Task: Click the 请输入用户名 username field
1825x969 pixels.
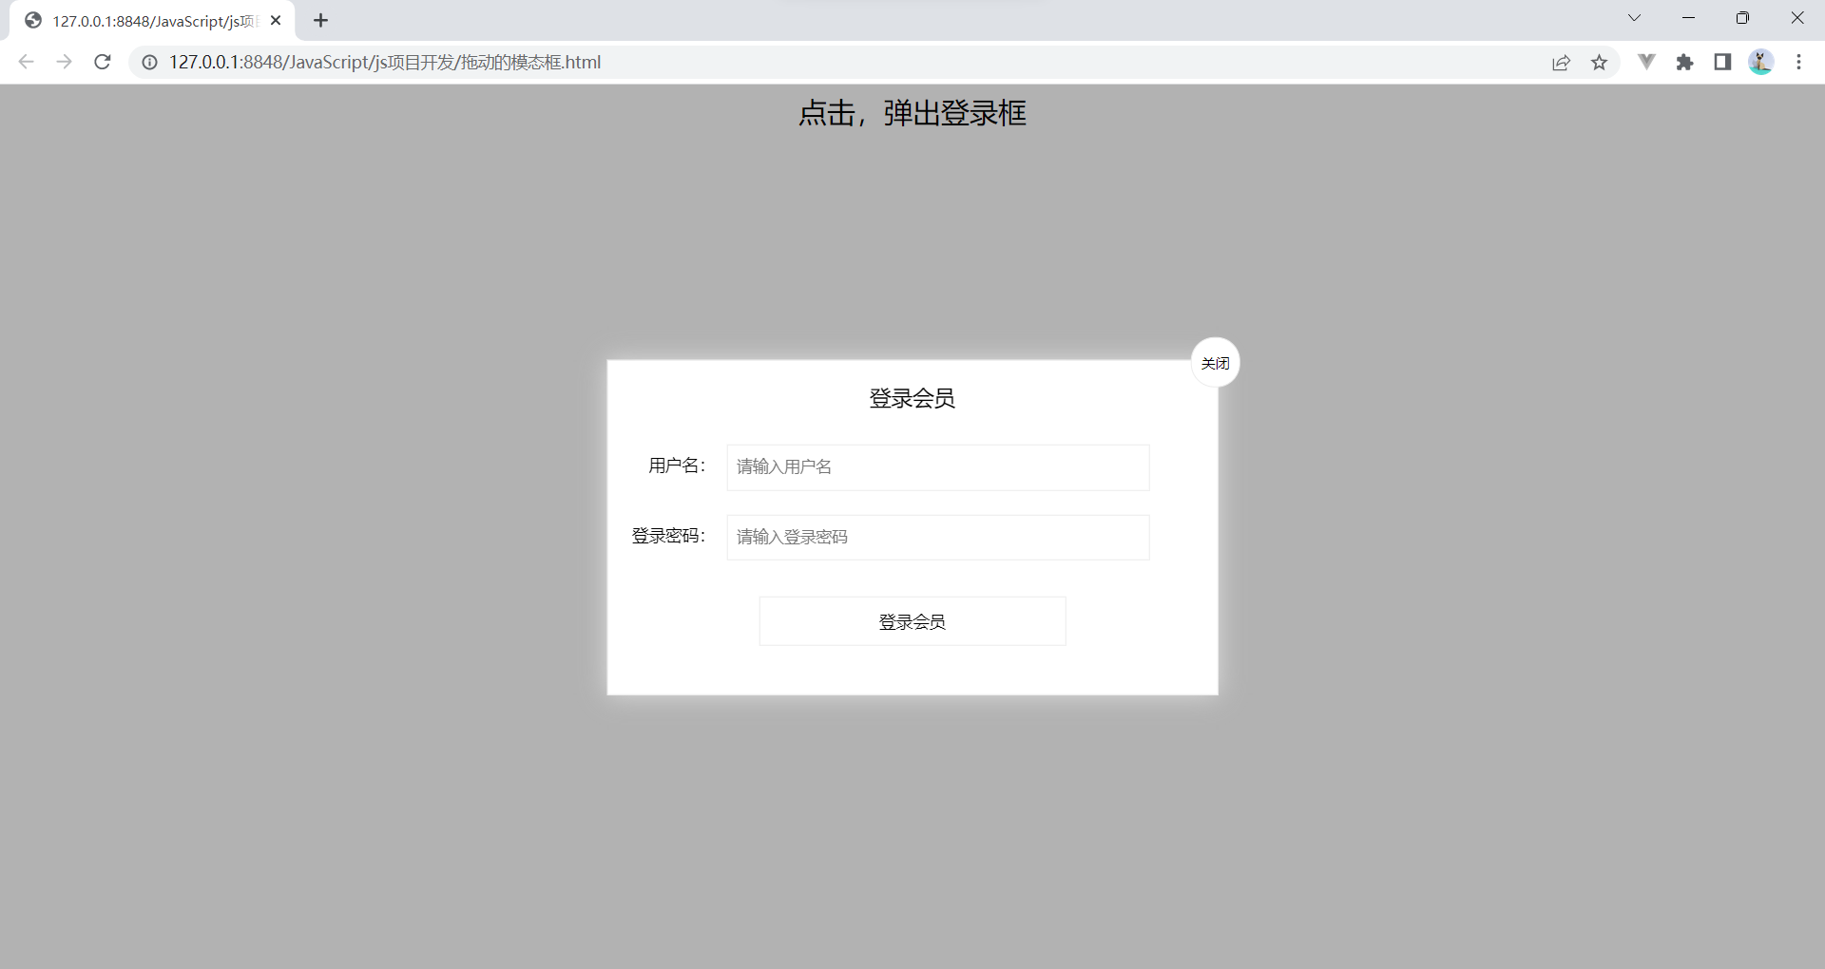Action: pyautogui.click(x=936, y=466)
